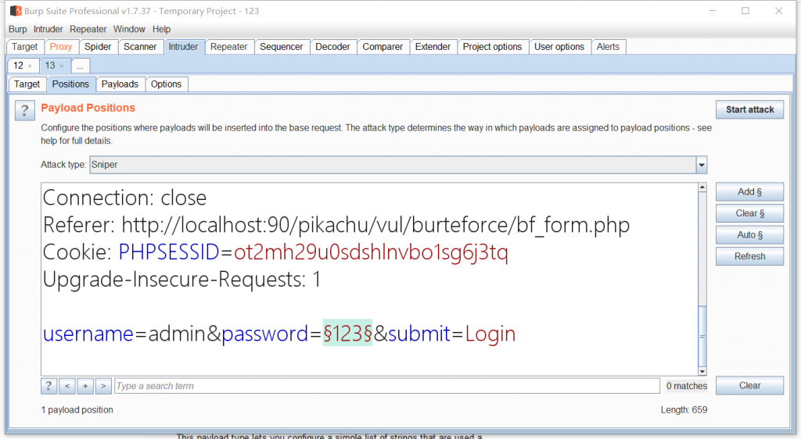Click the search help question mark button
The image size is (801, 439).
tap(48, 386)
